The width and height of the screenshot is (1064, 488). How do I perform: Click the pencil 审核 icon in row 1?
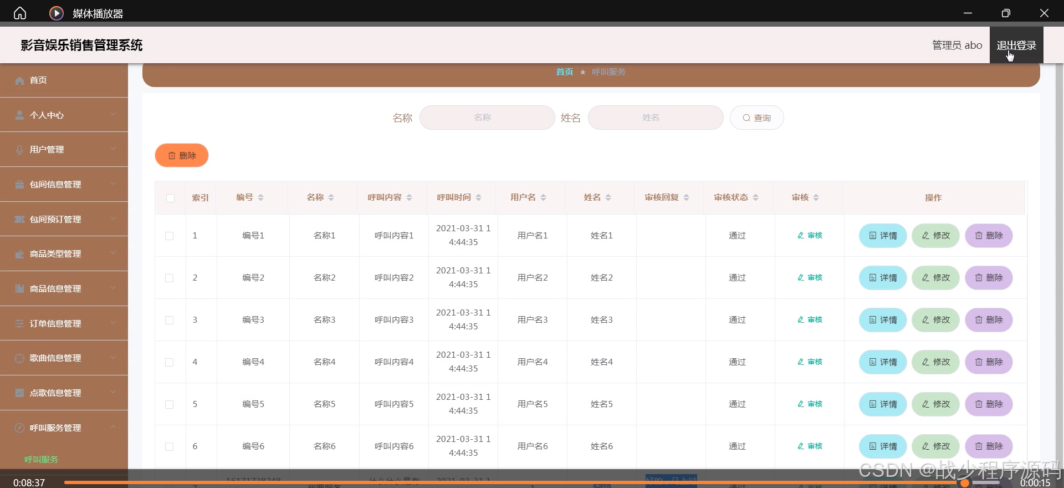[x=801, y=235]
